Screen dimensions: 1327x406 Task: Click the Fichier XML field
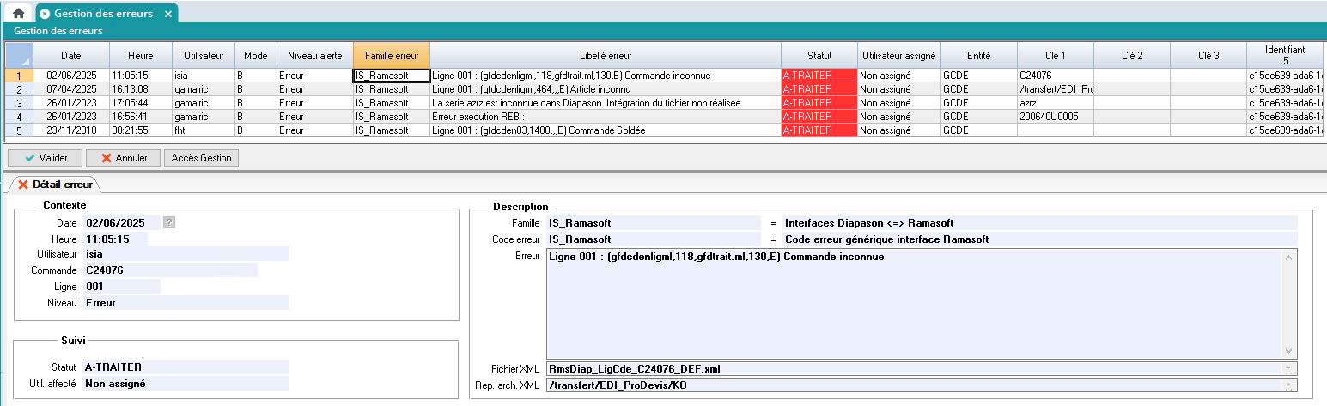click(915, 369)
